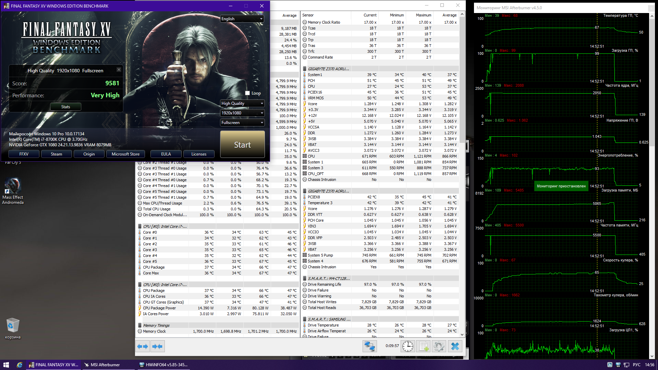Screen dimensions: 658x370
Task: Reset sensor timer with clock icon
Action: tap(407, 346)
